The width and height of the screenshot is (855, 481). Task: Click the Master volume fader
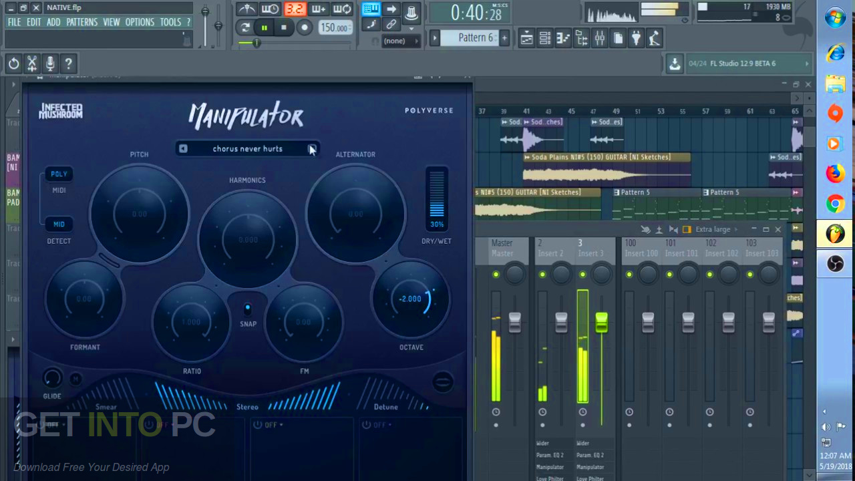pos(514,322)
